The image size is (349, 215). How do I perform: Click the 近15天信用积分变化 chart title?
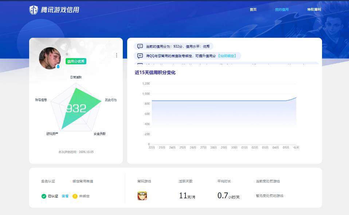[155, 73]
